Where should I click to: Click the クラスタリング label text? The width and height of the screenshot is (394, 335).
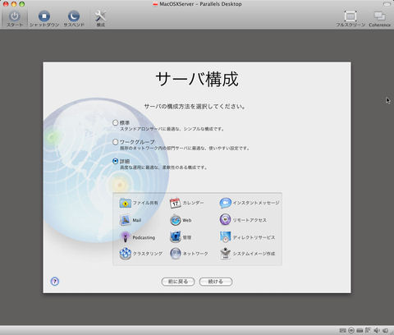point(148,254)
